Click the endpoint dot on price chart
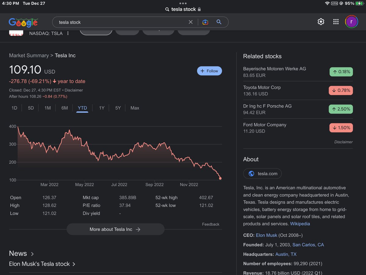 coord(220,178)
